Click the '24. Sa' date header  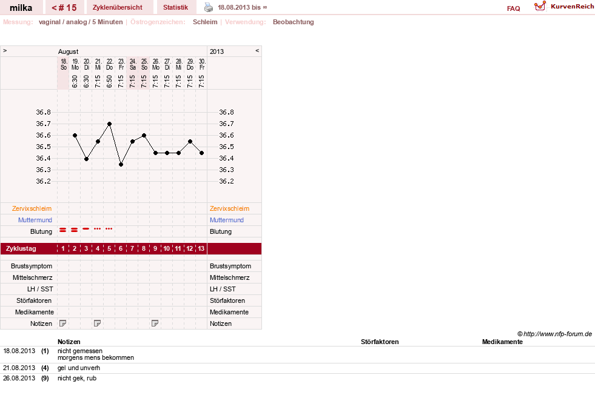coord(132,64)
